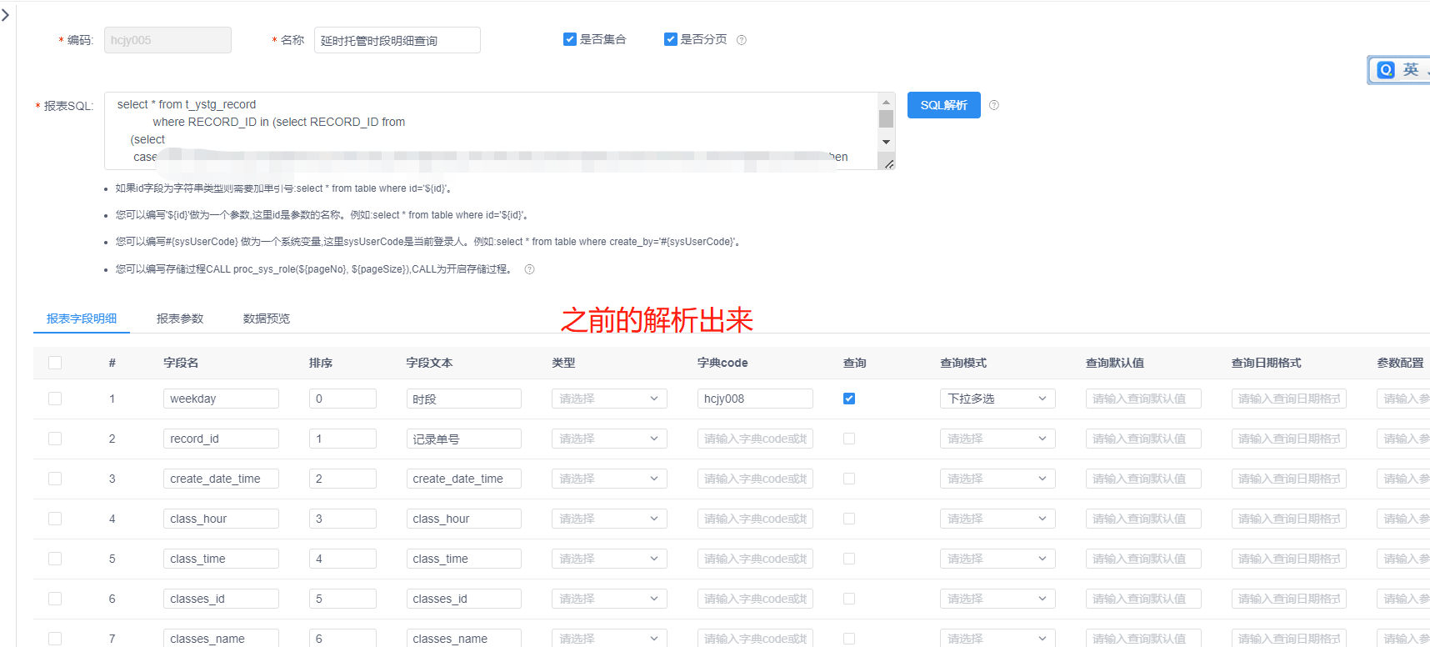Screen dimensions: 1430x647
Task: Click the 字段名 column header
Action: pyautogui.click(x=181, y=363)
